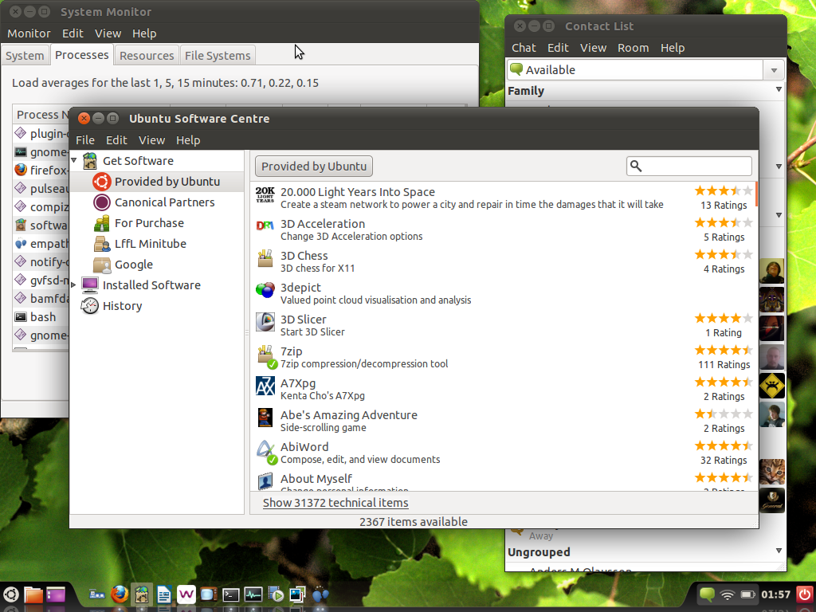
Task: Click the battery indicator in the tray
Action: [747, 594]
